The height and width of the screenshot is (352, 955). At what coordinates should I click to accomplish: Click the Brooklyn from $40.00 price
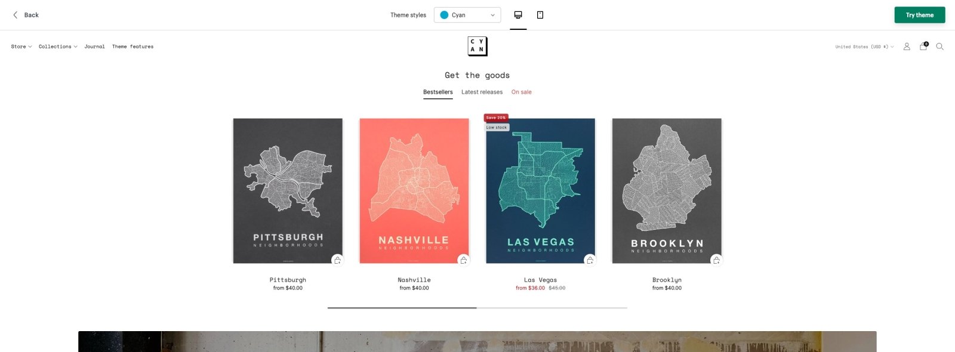(x=667, y=288)
